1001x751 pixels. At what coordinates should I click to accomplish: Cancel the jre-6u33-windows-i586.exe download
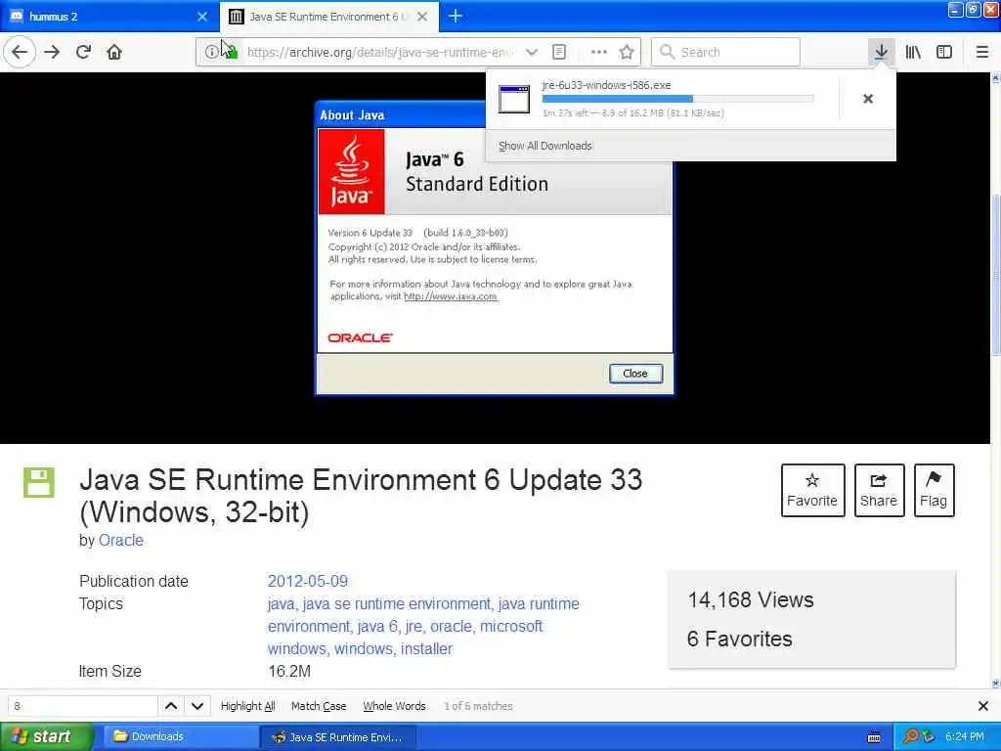pyautogui.click(x=868, y=99)
